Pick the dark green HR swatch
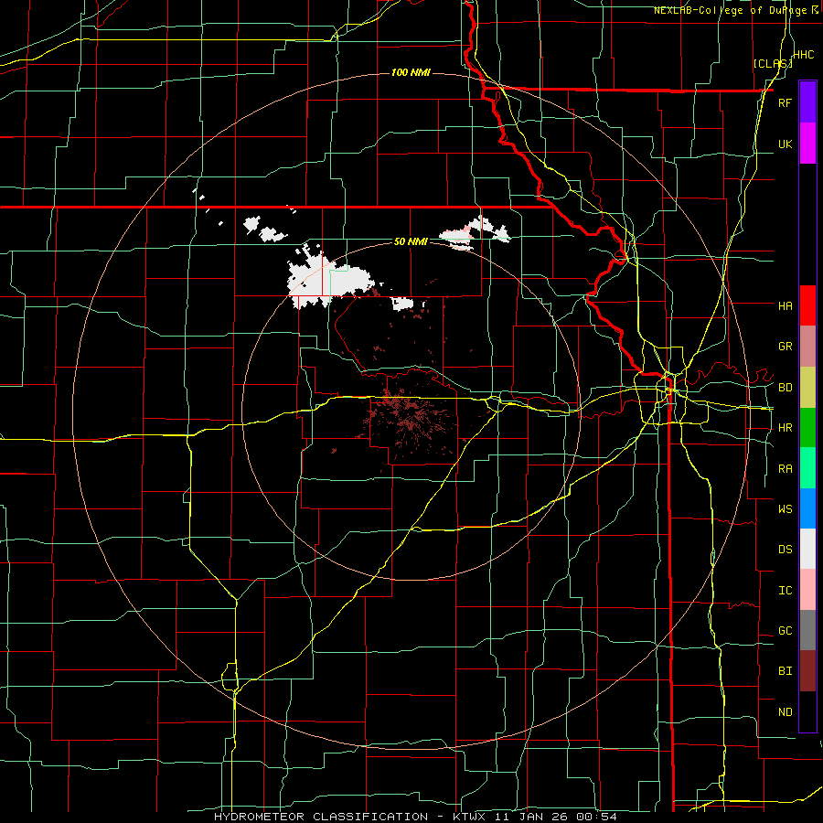 [x=807, y=427]
